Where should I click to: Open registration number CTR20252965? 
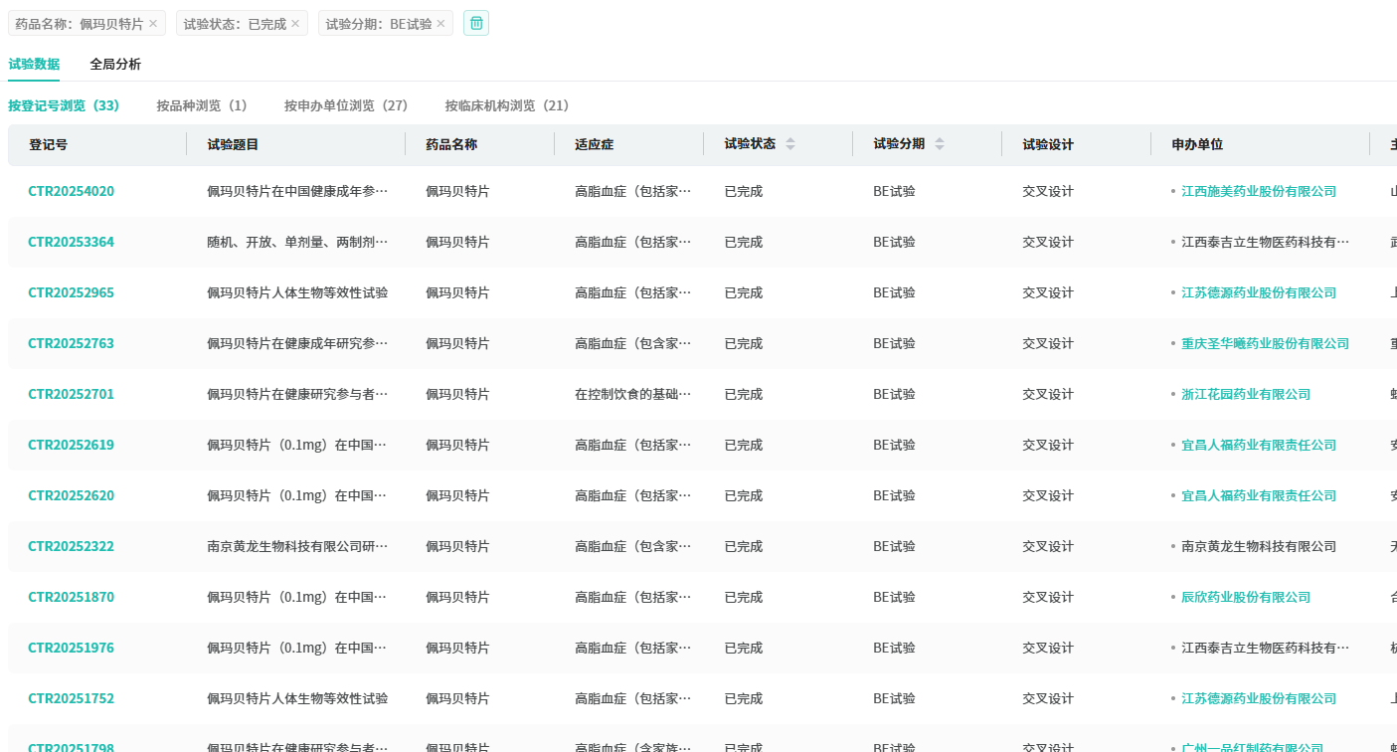(71, 292)
